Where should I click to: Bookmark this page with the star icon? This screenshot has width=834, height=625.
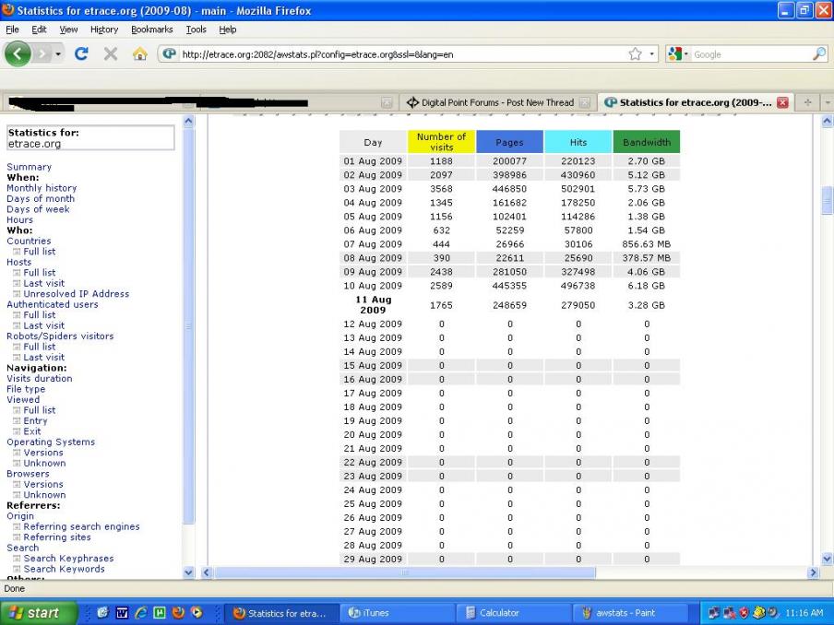[x=635, y=54]
